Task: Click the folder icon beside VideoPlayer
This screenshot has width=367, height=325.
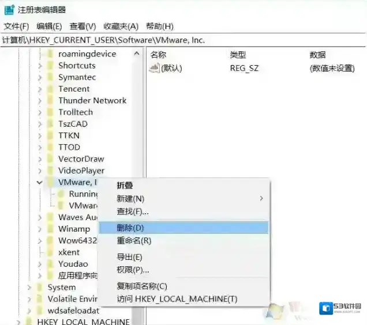Action: click(51, 171)
